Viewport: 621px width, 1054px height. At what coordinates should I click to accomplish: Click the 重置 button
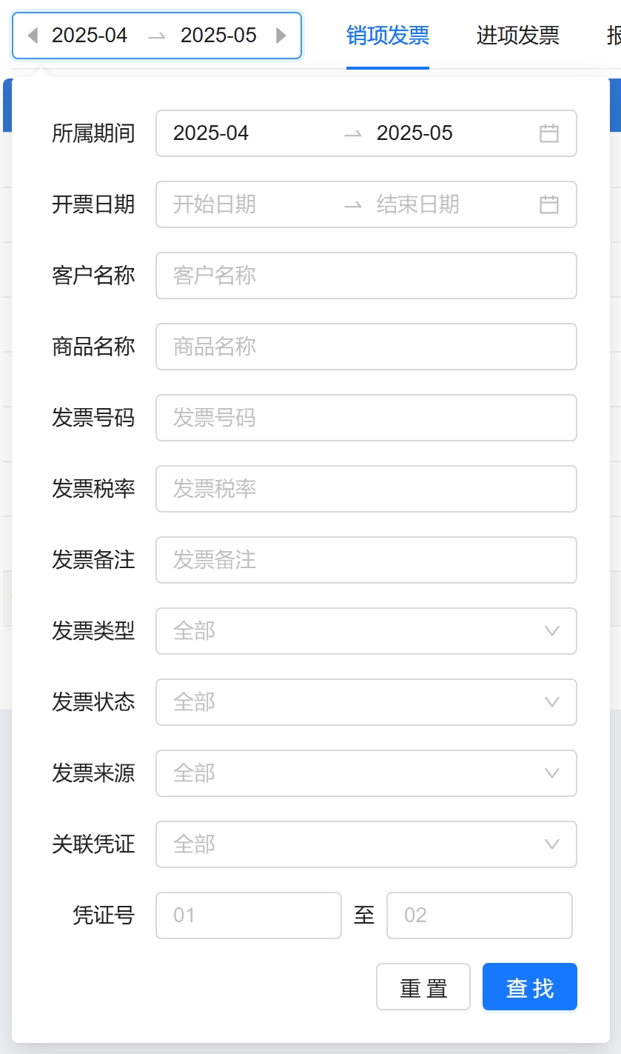[x=423, y=987]
